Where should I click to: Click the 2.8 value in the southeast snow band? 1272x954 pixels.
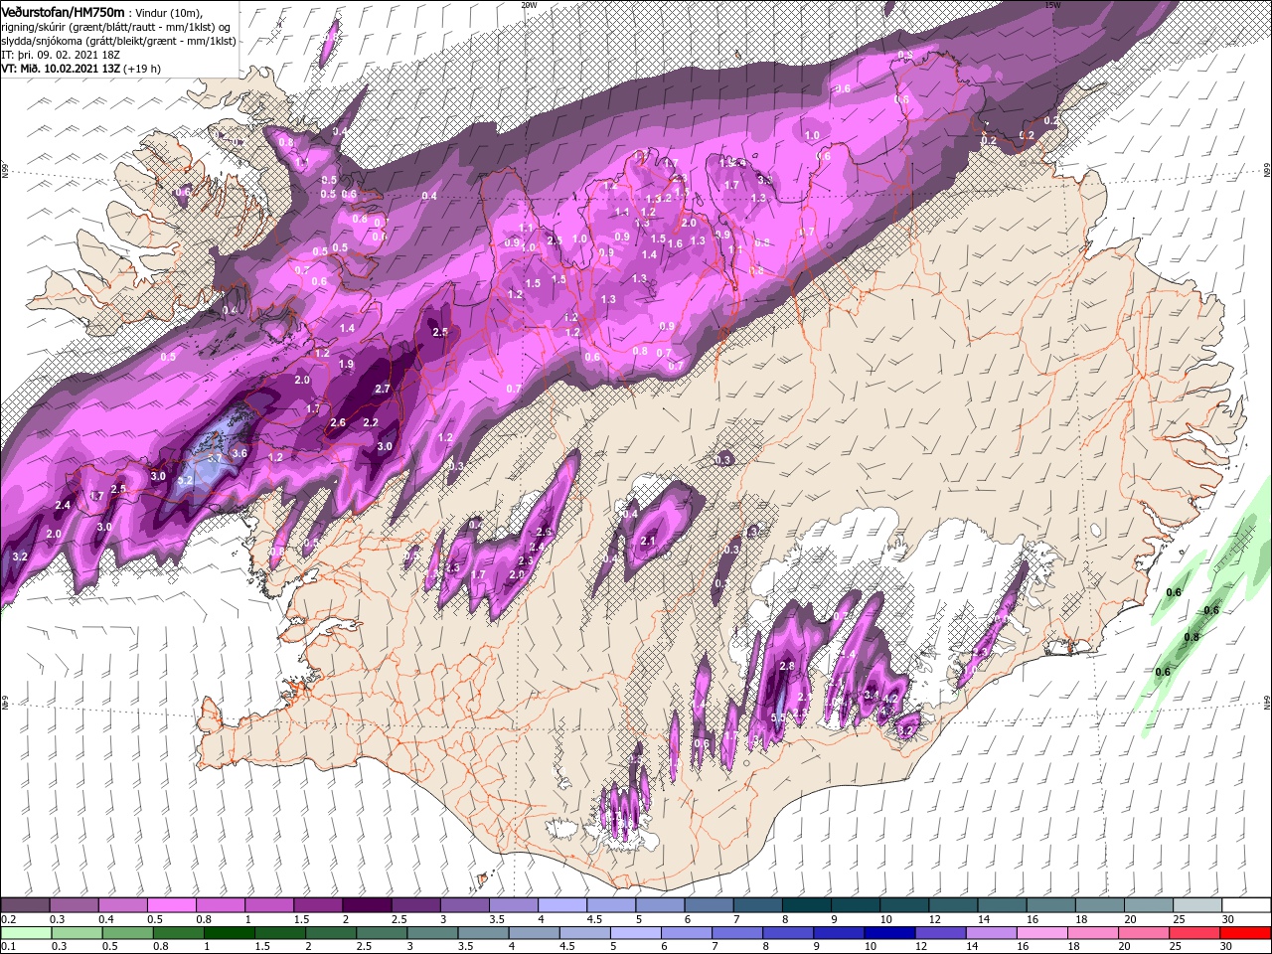(787, 666)
